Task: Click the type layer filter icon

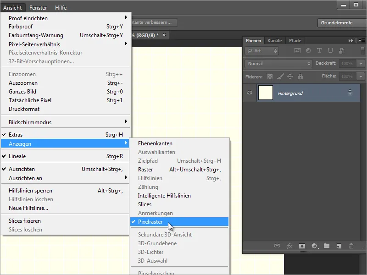Action: [319, 51]
